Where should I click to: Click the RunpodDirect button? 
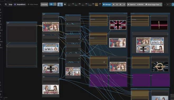coord(20,4)
